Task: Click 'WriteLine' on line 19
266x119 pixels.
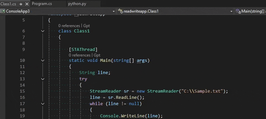Action: tap(133, 116)
